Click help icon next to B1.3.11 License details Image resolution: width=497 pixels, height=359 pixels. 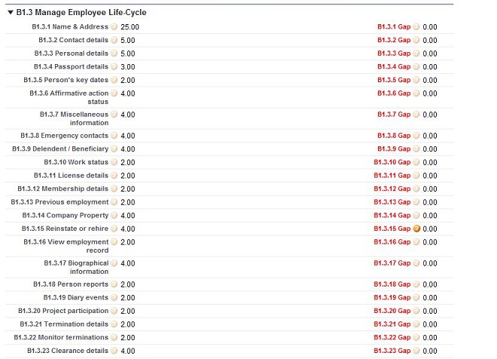coord(114,176)
